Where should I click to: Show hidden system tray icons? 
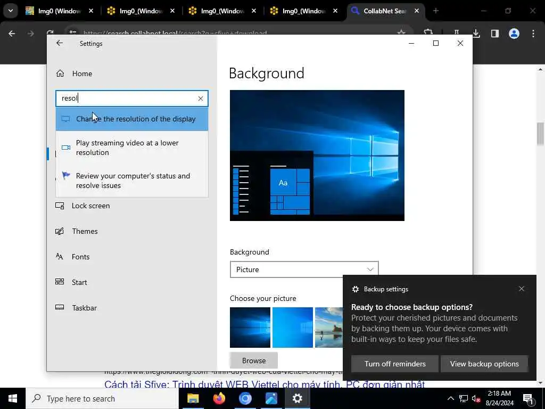pyautogui.click(x=450, y=398)
